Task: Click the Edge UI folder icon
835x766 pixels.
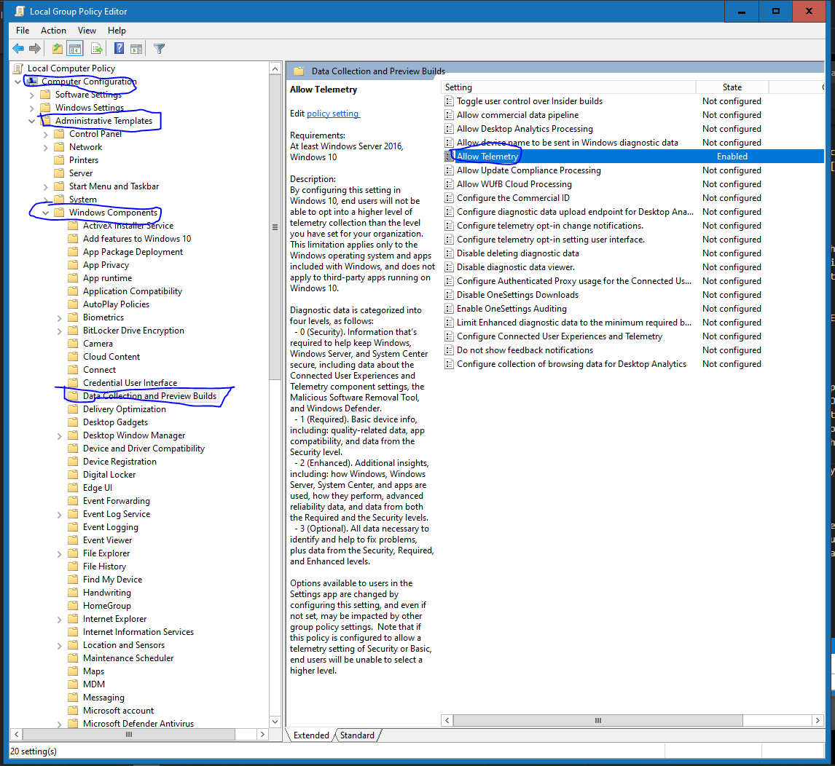Action: coord(73,488)
